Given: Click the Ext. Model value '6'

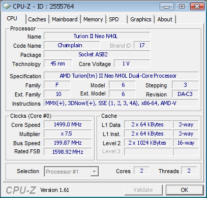Looking at the screenshot, I should click(x=122, y=94).
